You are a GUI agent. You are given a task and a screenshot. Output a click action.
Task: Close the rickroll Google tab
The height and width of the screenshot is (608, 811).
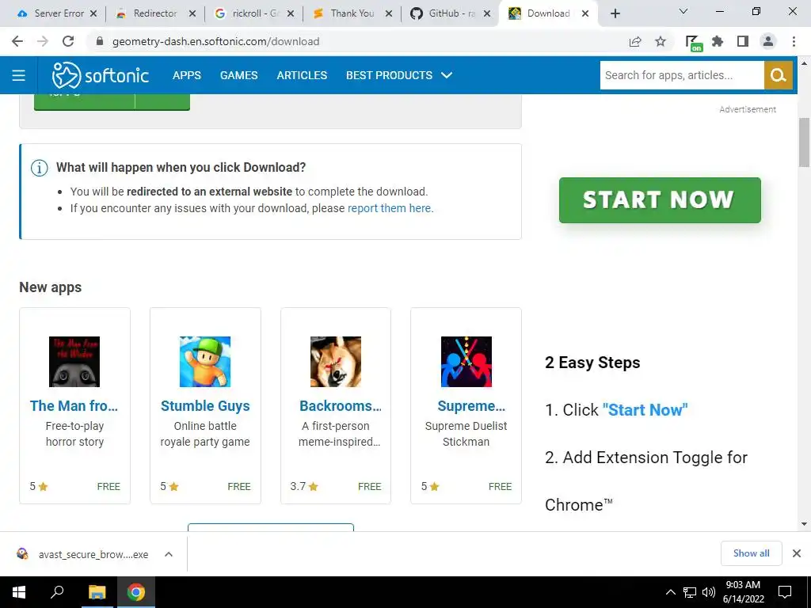pos(291,13)
